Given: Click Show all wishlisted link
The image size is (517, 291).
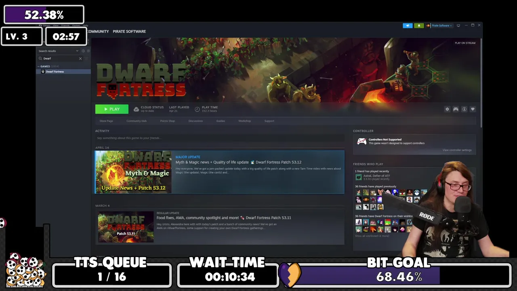Looking at the screenshot, I should point(372,236).
